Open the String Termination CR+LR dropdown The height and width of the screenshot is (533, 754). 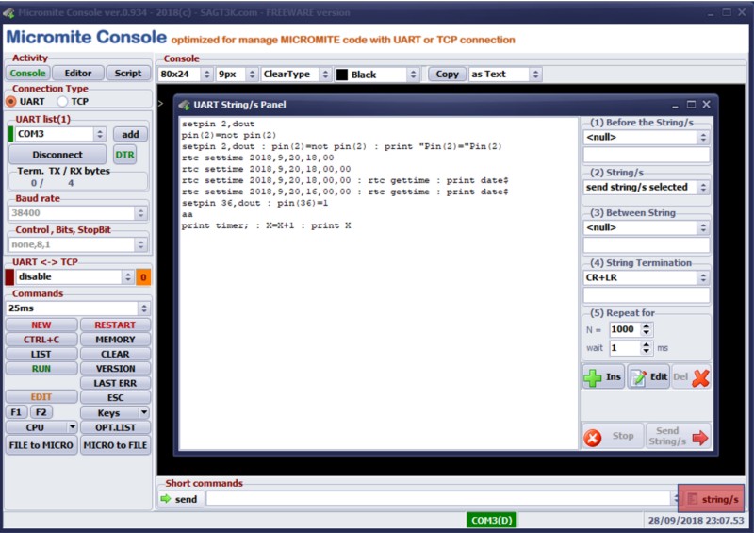point(702,278)
